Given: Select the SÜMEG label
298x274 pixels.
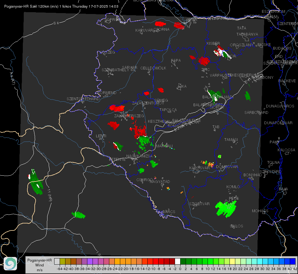Looking at the screenshot, I should (x=161, y=100).
